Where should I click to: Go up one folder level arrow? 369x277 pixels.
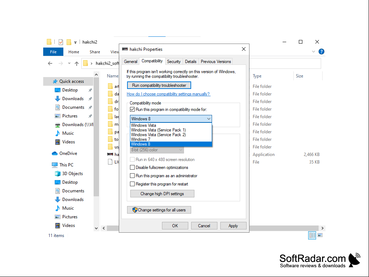click(x=76, y=63)
